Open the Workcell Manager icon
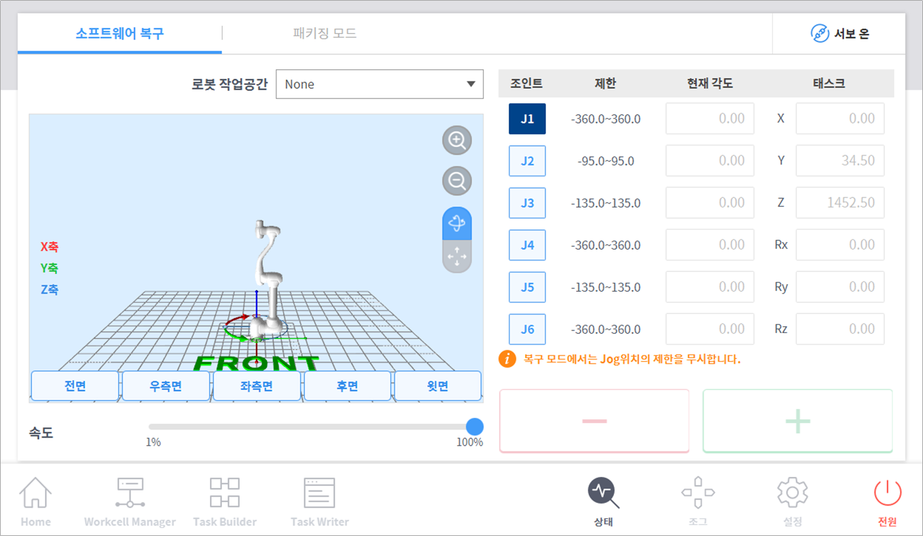Viewport: 923px width, 536px height. tap(129, 499)
